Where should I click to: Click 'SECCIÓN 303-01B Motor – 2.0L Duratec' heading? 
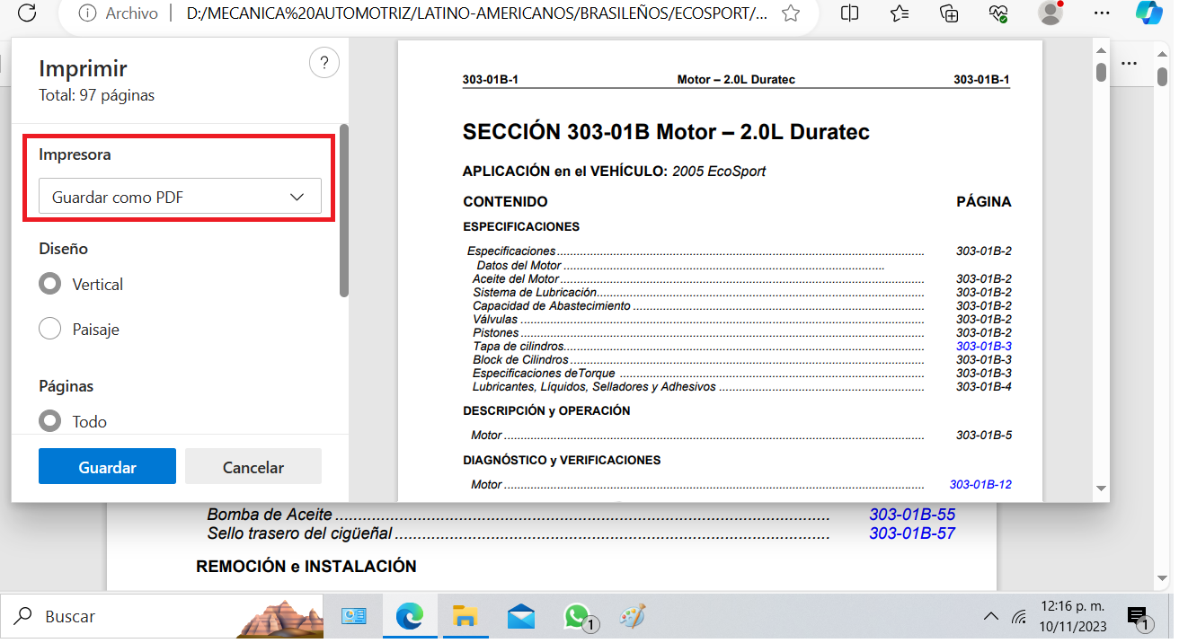coord(666,133)
